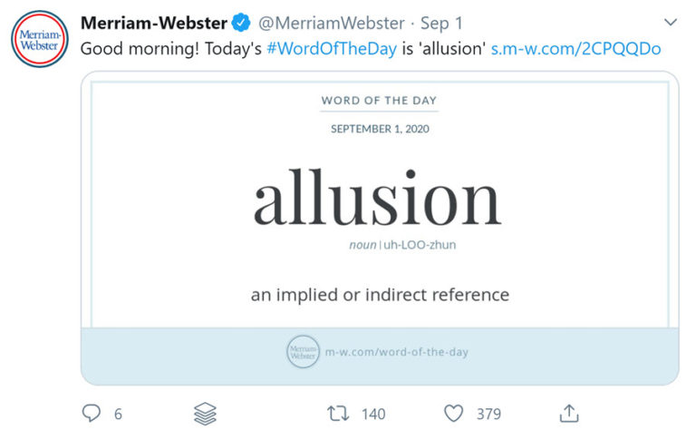Expand the tweet options chevron
This screenshot has height=430, width=696.
(671, 21)
